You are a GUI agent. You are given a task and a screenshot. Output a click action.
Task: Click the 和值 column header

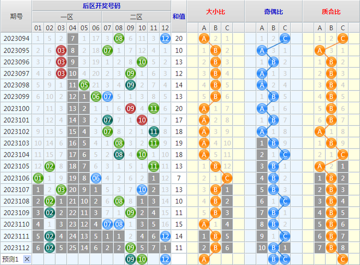coord(179,16)
